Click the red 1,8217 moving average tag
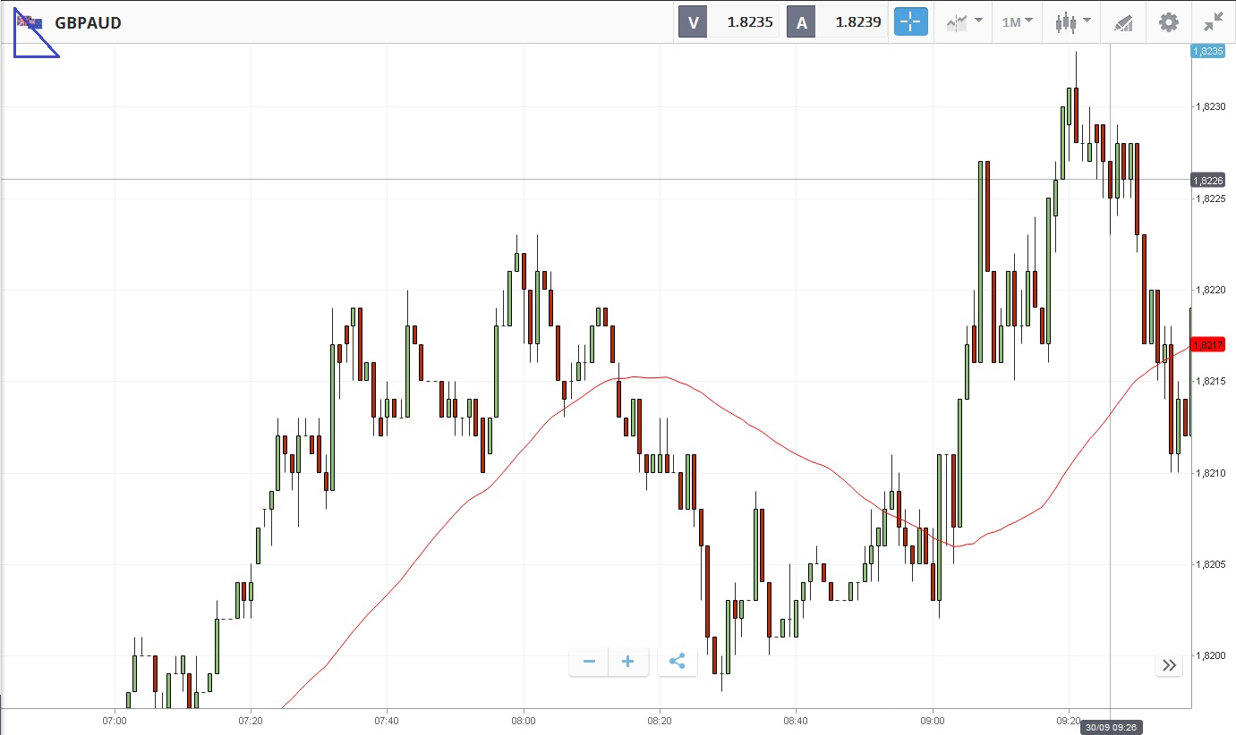Viewport: 1236px width, 735px height. coord(1208,344)
